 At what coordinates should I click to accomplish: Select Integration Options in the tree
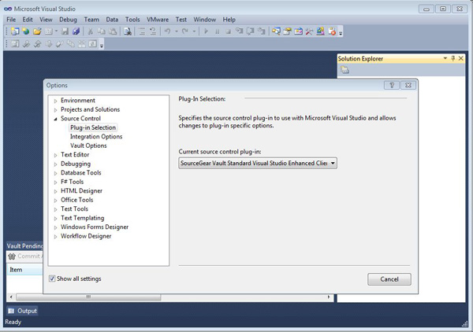point(95,137)
